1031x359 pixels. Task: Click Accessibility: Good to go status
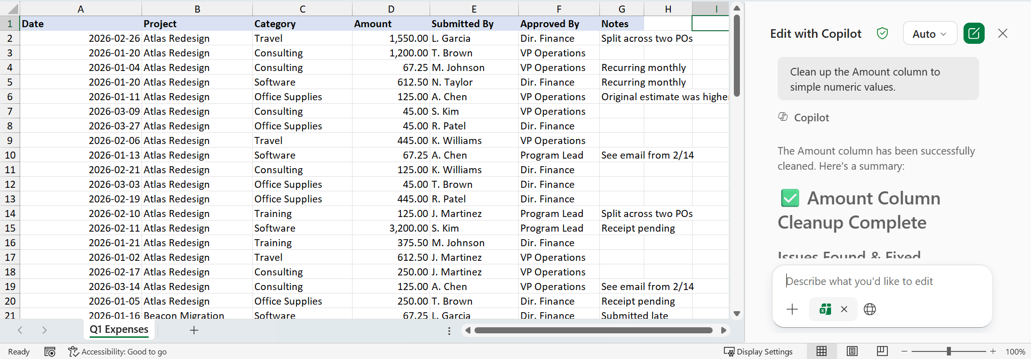117,351
